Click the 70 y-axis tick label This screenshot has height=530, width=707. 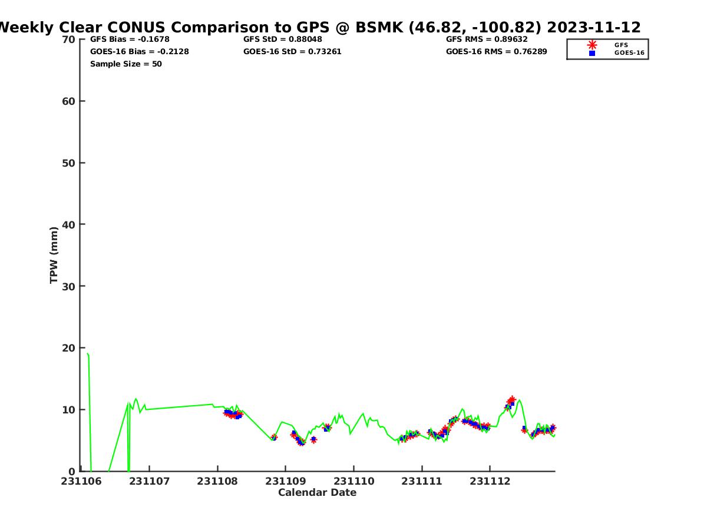69,39
